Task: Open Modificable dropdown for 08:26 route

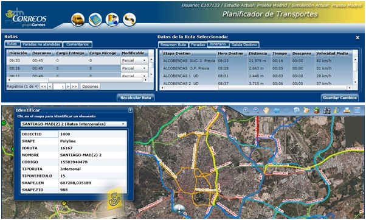Action: click(134, 68)
